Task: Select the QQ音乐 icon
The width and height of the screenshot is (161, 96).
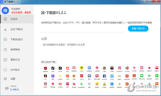Action: click(104, 84)
